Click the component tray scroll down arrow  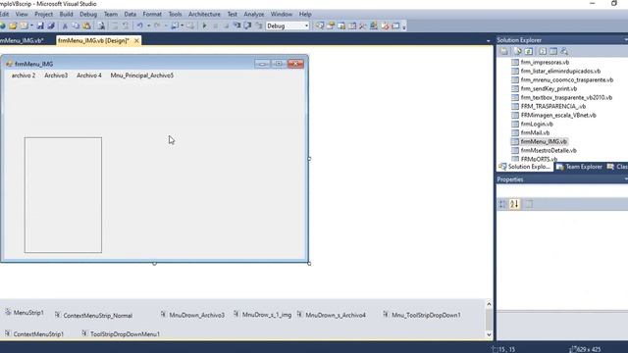click(x=489, y=334)
